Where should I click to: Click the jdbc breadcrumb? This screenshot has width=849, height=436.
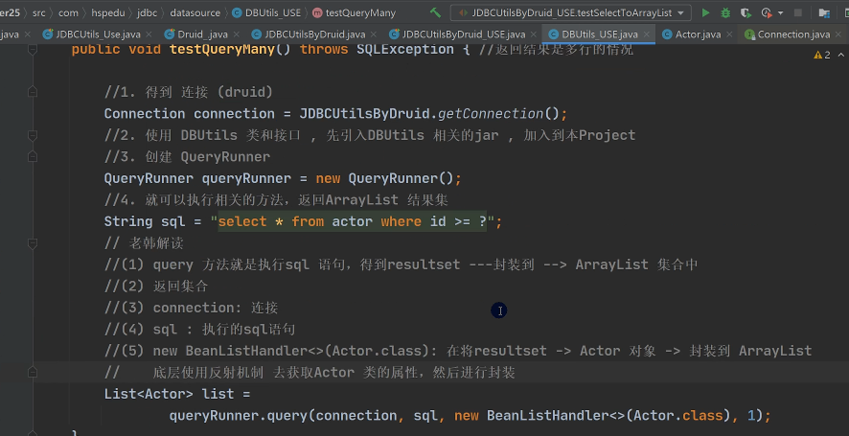tap(147, 12)
